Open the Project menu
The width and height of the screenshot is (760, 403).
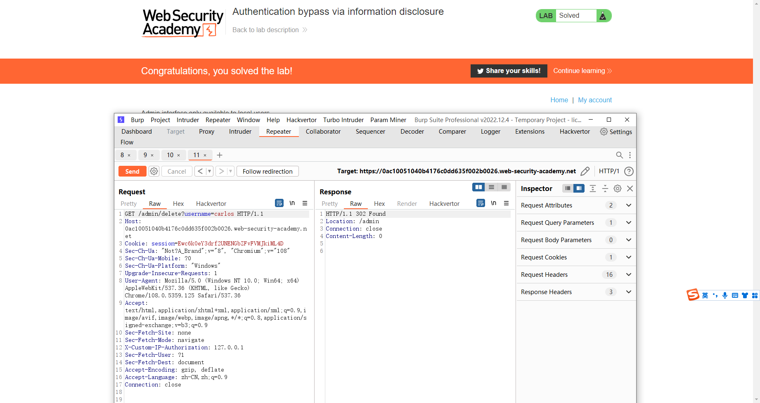click(x=160, y=120)
